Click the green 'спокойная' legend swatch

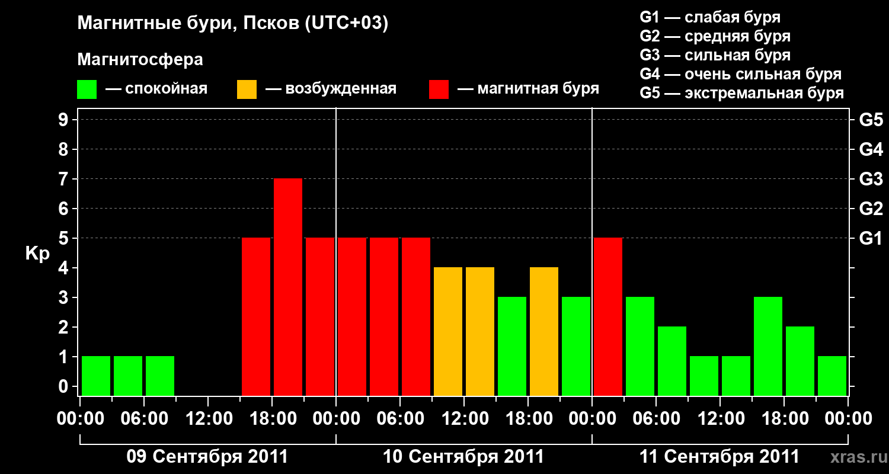pos(87,89)
